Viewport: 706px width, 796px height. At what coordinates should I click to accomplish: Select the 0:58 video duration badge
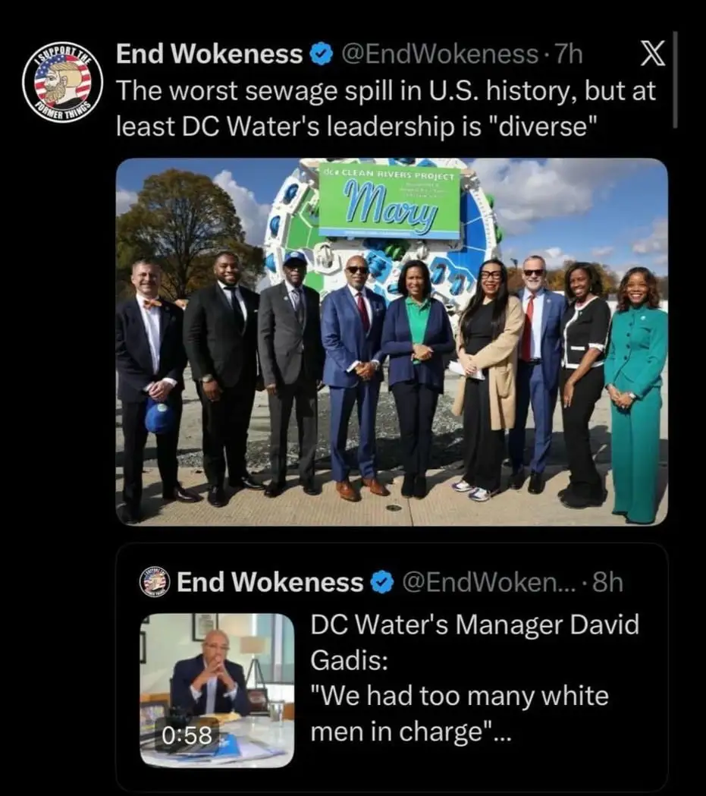tap(187, 735)
